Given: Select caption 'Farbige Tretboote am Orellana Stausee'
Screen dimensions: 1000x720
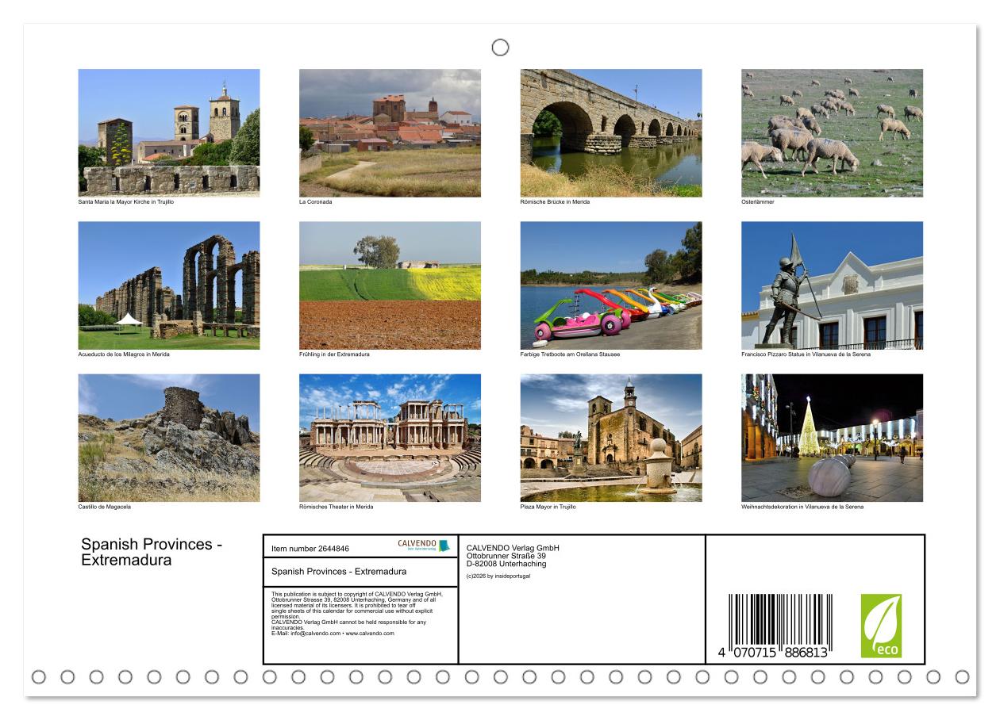Looking at the screenshot, I should [570, 354].
